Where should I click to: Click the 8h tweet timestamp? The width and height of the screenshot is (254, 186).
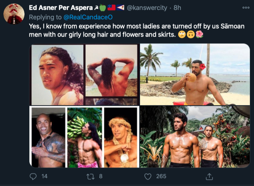pyautogui.click(x=177, y=8)
